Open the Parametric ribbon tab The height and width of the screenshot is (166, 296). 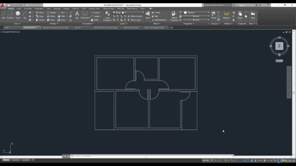39,9
